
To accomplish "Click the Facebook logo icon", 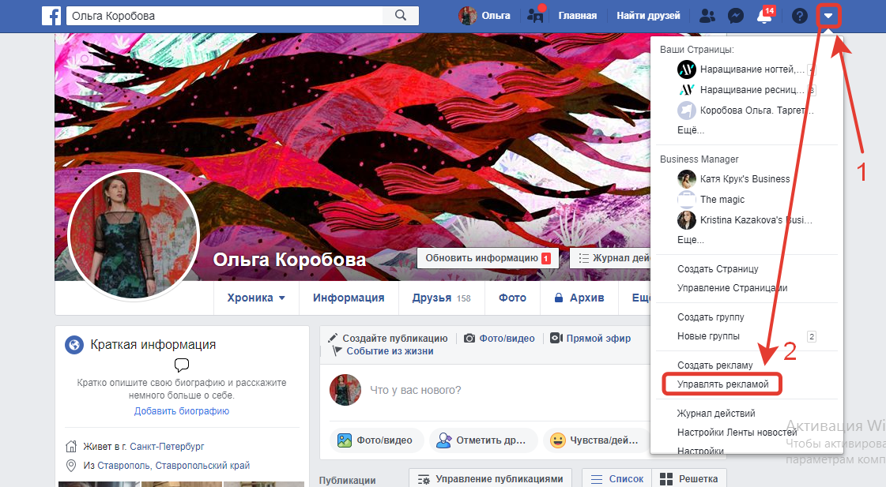I will (x=51, y=16).
